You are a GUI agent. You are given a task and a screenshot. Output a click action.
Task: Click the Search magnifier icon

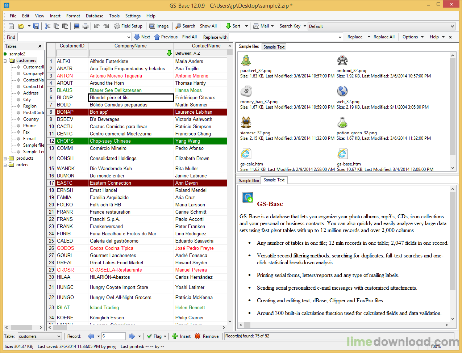click(x=178, y=26)
